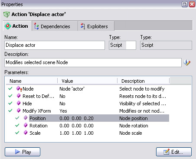Image resolution: width=196 pixels, height=159 pixels.
Task: Select the Reset to Def... parameter row
Action: pyautogui.click(x=88, y=96)
